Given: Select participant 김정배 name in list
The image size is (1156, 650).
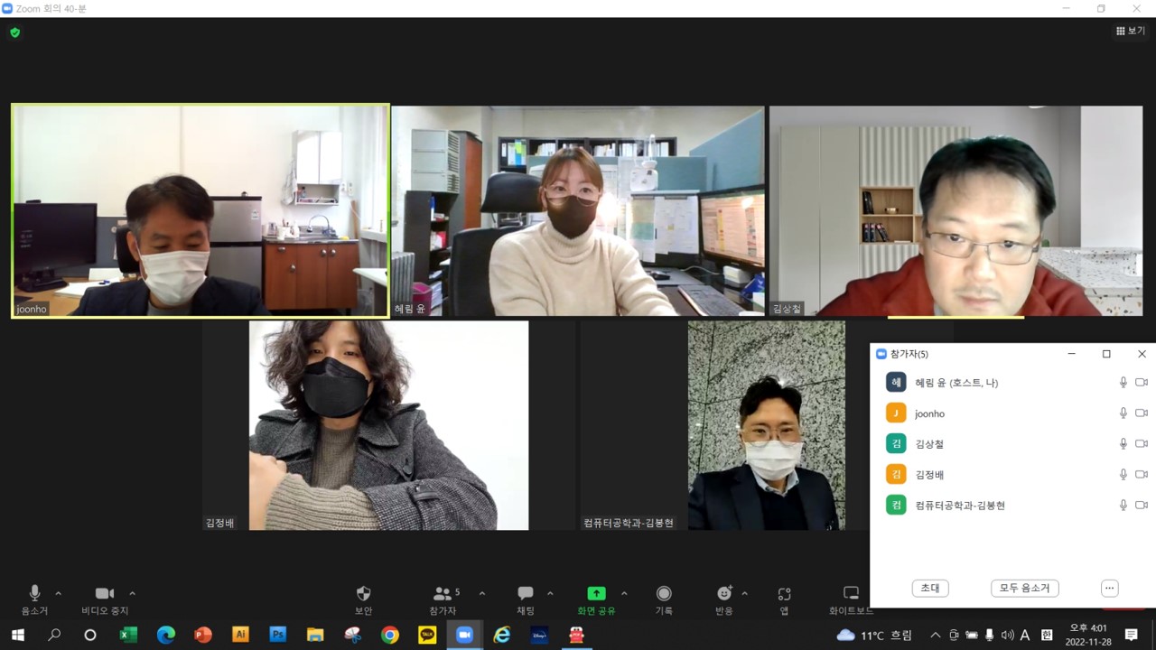Looking at the screenshot, I should point(929,475).
